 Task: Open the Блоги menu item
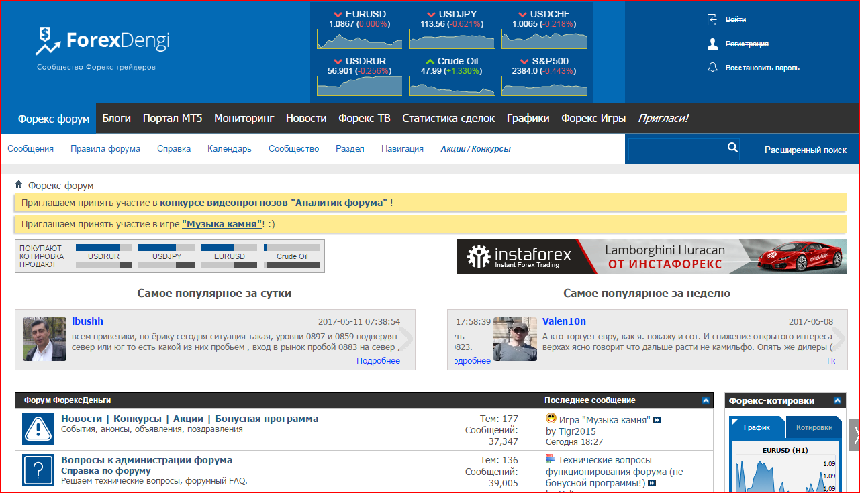(116, 118)
